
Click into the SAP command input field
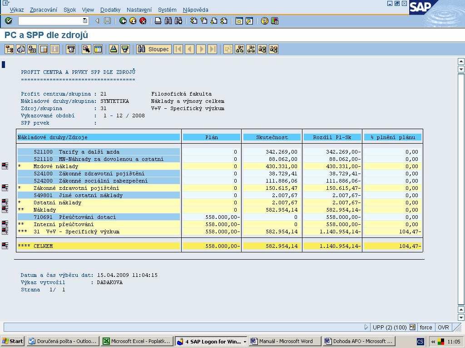(50, 21)
